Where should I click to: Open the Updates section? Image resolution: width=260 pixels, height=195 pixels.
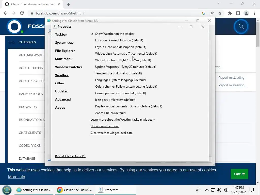[x=61, y=91]
